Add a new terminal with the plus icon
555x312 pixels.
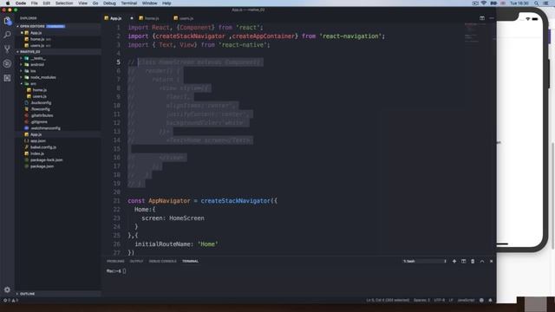(x=454, y=262)
